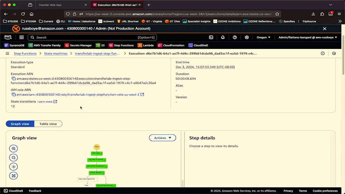Open AWS Transfer Family shortcut
The height and width of the screenshot is (194, 345).
45,45
